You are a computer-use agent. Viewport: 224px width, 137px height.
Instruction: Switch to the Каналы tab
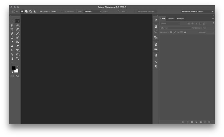click(171, 19)
